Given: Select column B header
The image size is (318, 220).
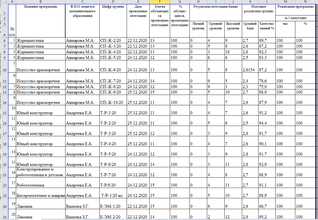Looking at the screenshot, I should click(41, 2).
